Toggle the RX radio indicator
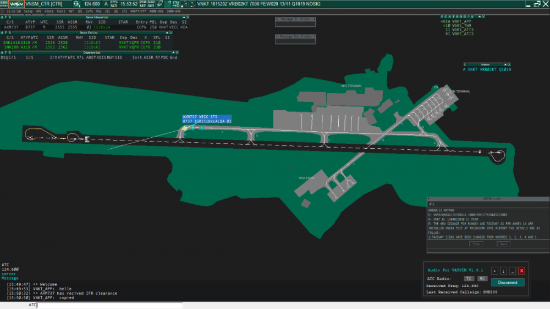Screen dimensions: 550x309 click(482, 279)
